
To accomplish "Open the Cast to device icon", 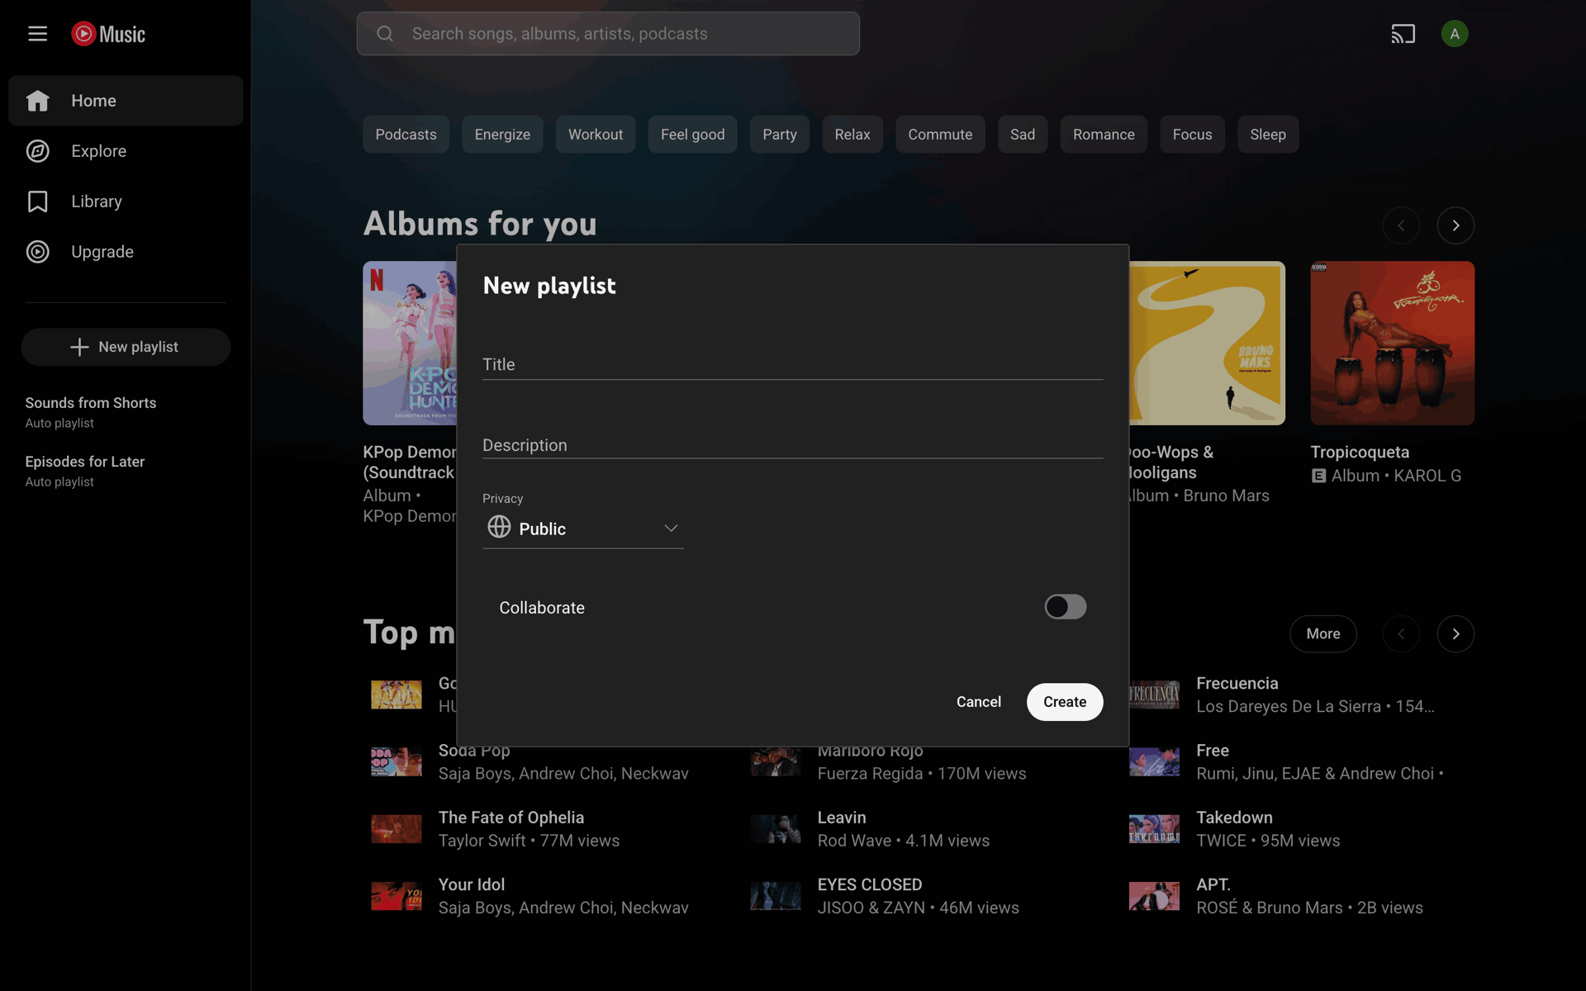I will click(x=1403, y=34).
